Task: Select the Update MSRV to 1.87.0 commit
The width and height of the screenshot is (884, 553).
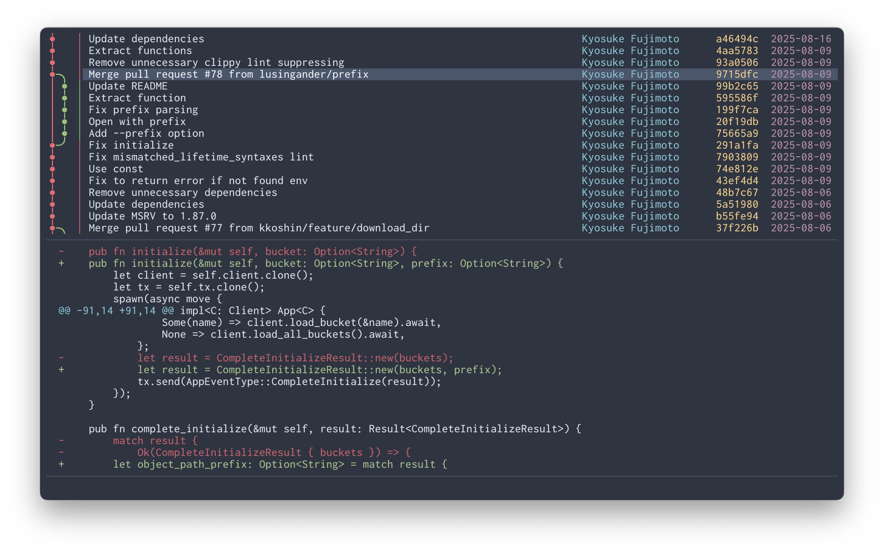Action: coord(152,216)
